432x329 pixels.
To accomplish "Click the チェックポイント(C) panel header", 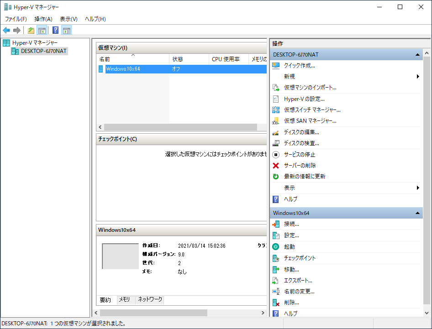I will click(182, 139).
